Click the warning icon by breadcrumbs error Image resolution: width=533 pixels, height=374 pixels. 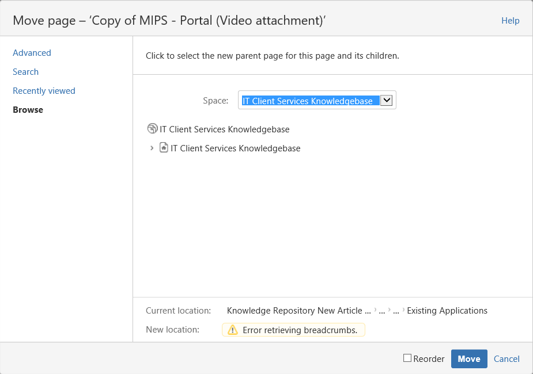tap(233, 330)
